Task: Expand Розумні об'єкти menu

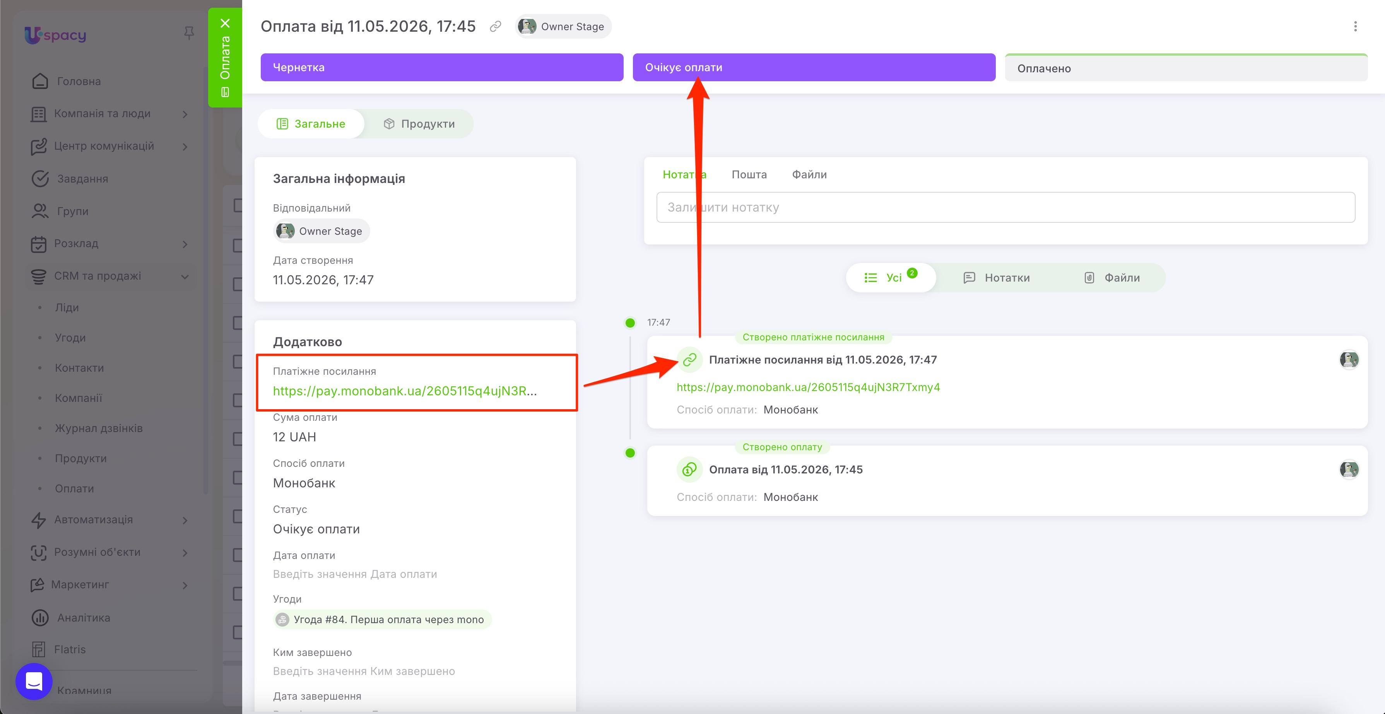Action: pyautogui.click(x=185, y=552)
